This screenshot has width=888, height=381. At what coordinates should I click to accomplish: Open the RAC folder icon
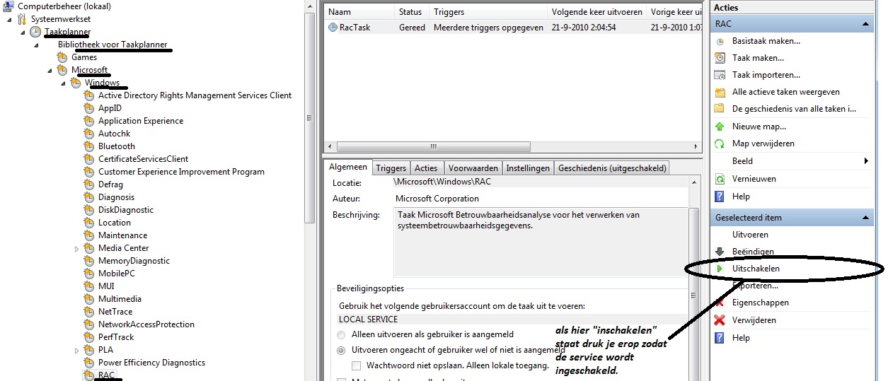(89, 375)
